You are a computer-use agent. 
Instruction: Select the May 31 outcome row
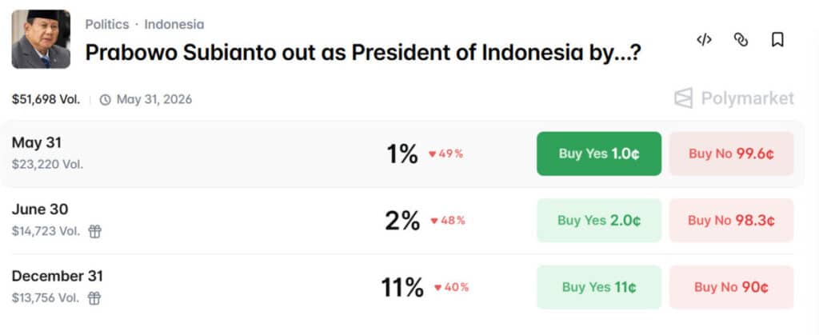(402, 154)
